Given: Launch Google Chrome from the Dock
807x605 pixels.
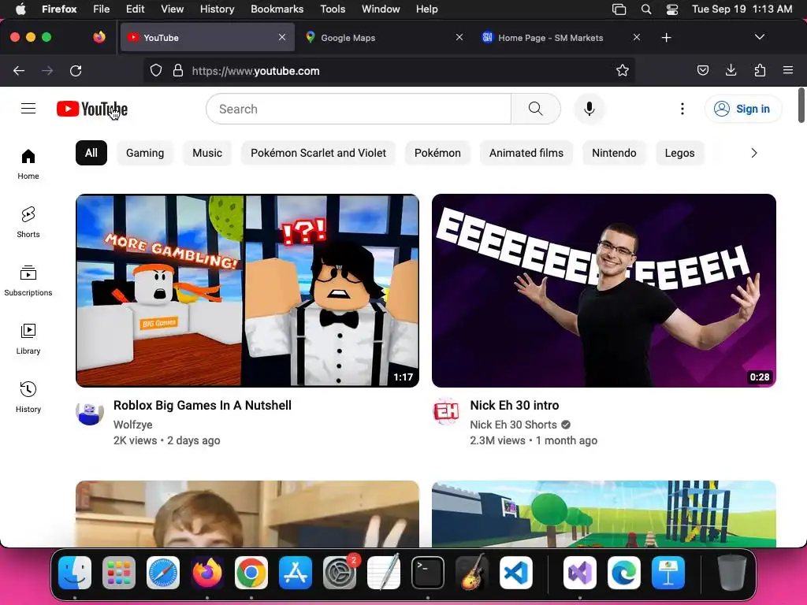Looking at the screenshot, I should click(251, 573).
